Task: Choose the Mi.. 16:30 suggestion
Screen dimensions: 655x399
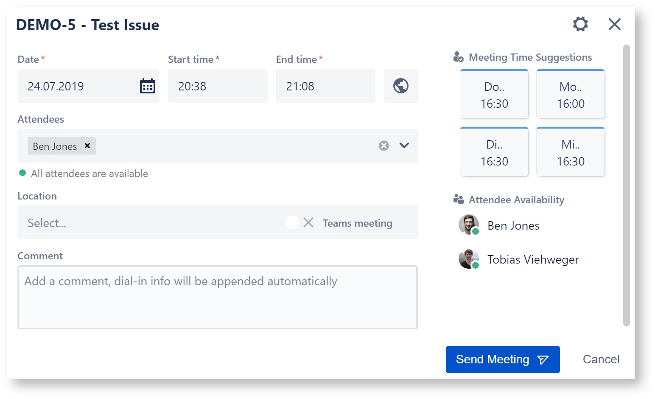Action: 570,152
